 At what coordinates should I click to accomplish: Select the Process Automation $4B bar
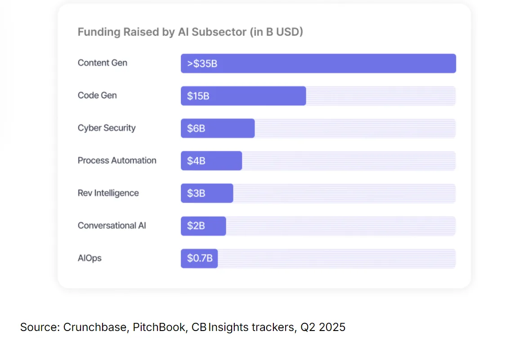click(x=211, y=161)
